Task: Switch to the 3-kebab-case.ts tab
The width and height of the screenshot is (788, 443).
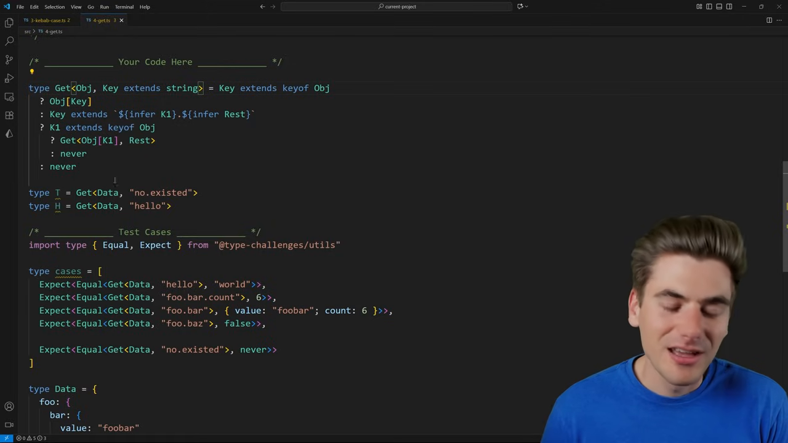Action: click(x=48, y=20)
